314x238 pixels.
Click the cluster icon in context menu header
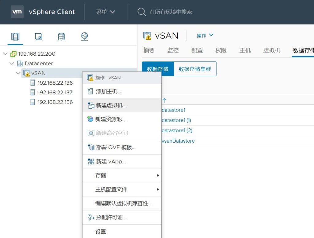point(90,78)
